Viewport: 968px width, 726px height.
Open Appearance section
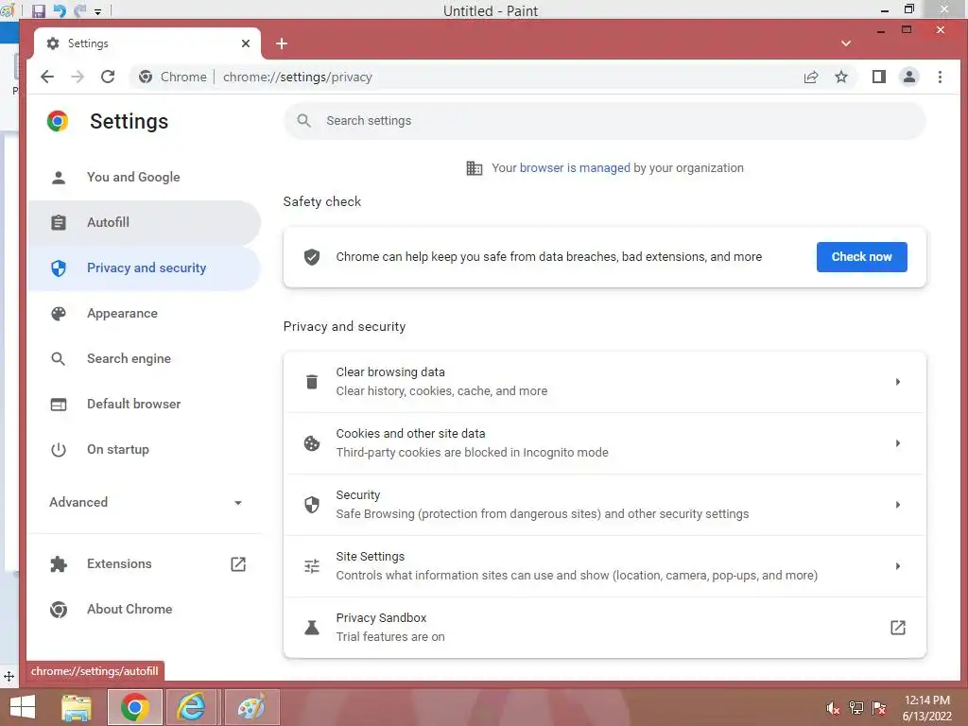pos(144,313)
